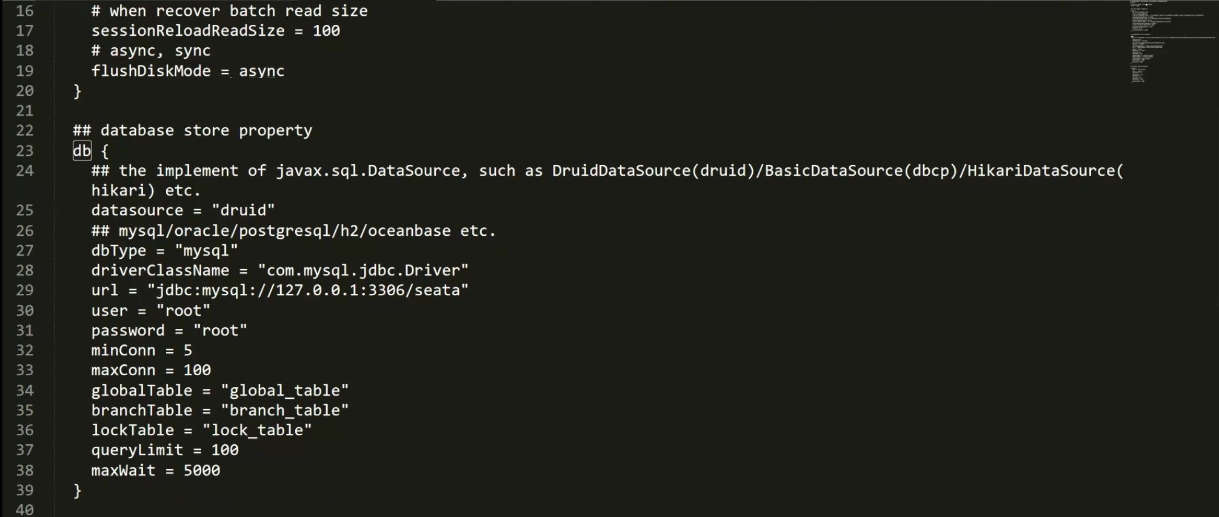
Task: Click the "mysql" dbType value
Action: [x=206, y=250]
